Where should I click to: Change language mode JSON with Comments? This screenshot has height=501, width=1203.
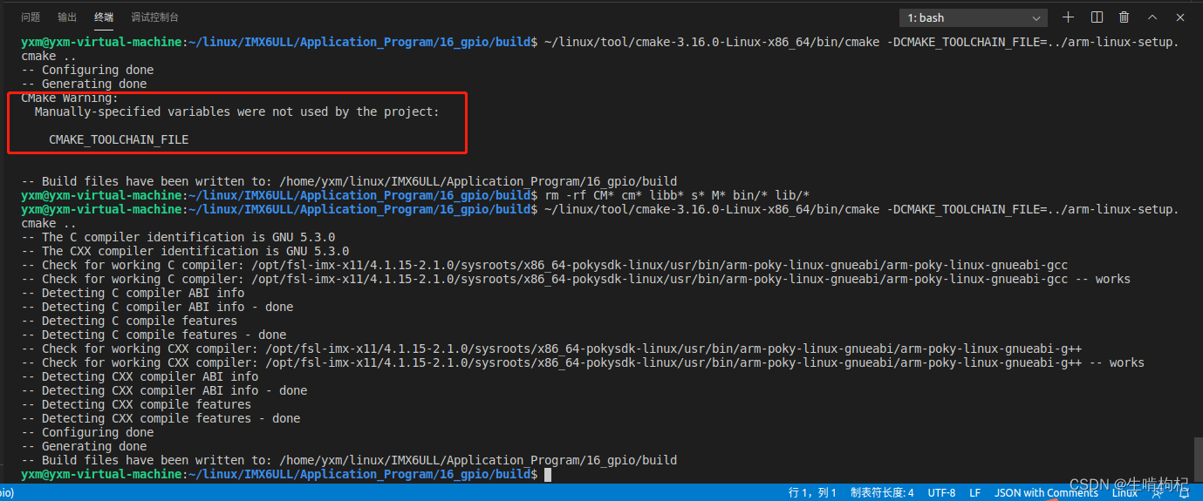click(x=1046, y=493)
